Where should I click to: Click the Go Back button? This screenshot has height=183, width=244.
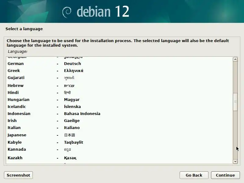point(194,175)
